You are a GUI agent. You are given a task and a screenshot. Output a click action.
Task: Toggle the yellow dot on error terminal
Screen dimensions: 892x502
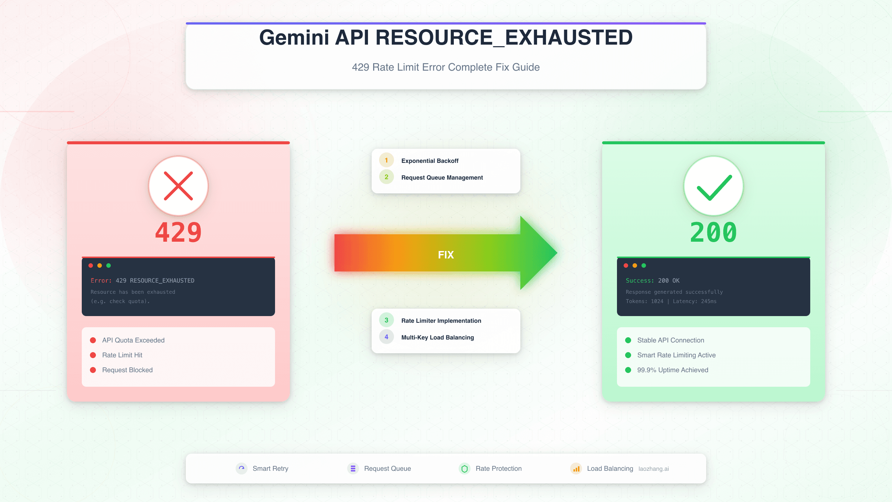click(100, 265)
